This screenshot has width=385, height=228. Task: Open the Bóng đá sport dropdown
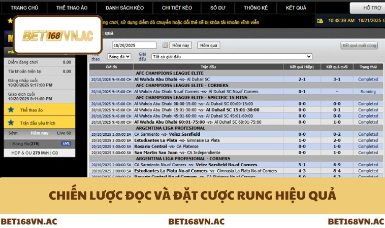pos(119,57)
